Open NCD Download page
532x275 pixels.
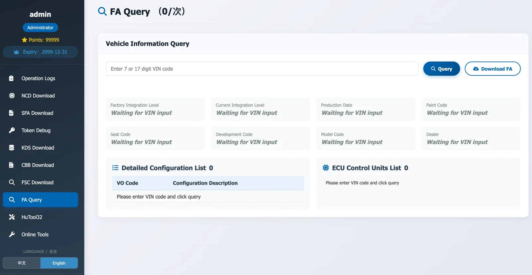coord(40,96)
